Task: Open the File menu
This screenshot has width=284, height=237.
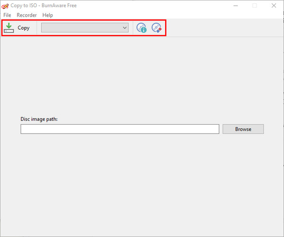Action: coord(7,15)
